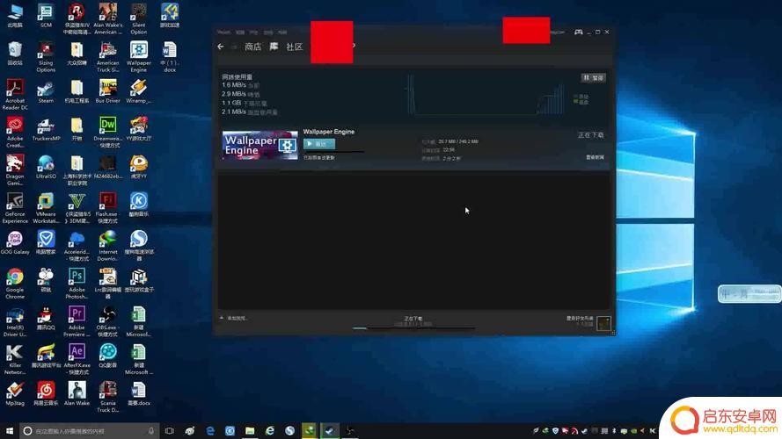
Task: Click the 查看新闻 link in the download row
Action: pos(595,157)
